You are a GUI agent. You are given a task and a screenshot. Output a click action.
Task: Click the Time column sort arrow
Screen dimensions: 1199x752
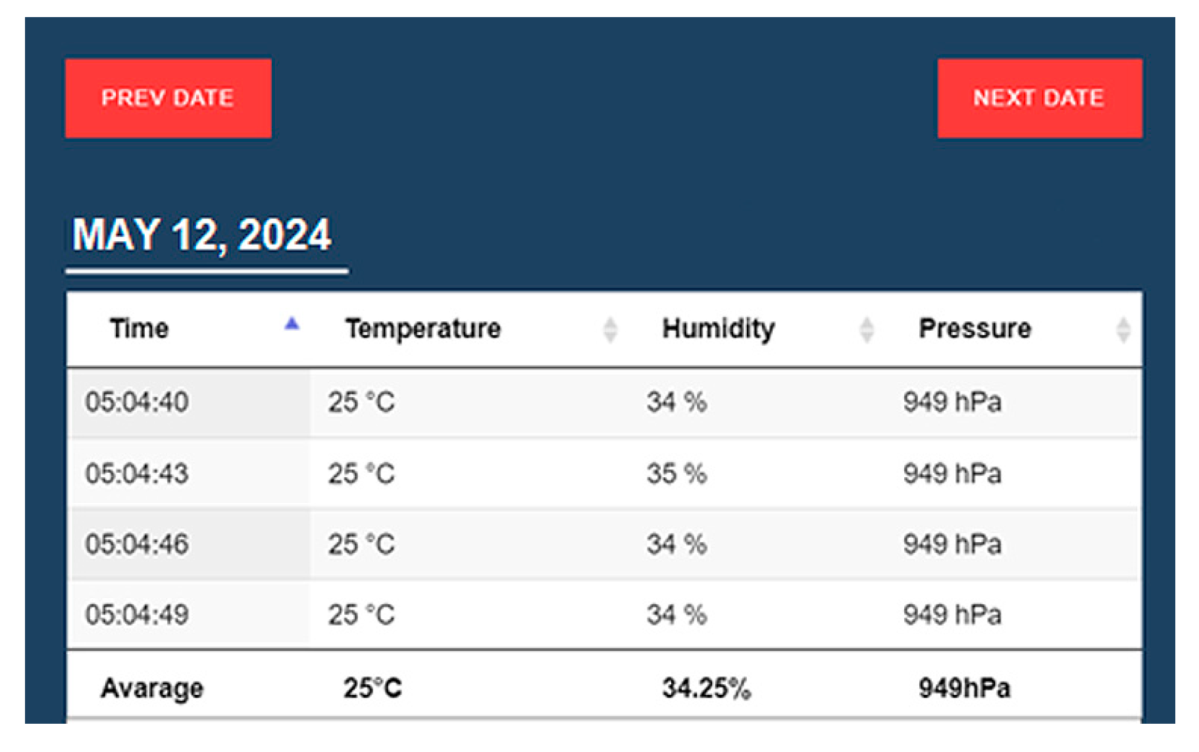(x=292, y=324)
